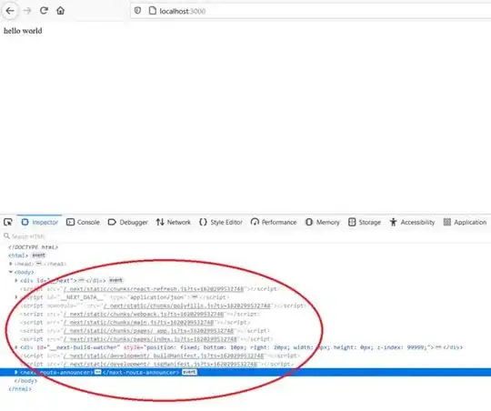Expand the div id __next node
Image resolution: width=491 pixels, height=411 pixels.
click(16, 280)
